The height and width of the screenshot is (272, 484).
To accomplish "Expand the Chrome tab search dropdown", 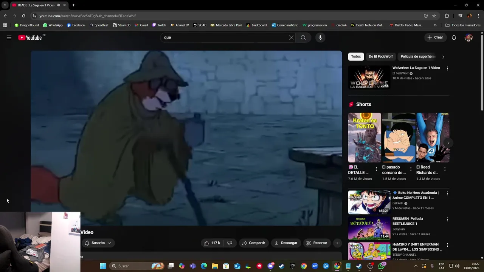I will point(5,5).
